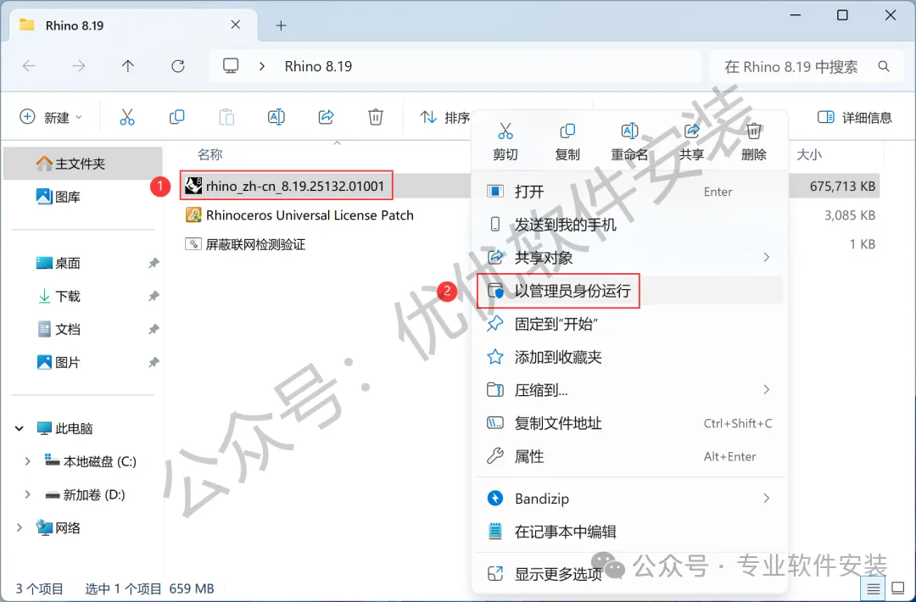
Task: Open the Bandizip submenu
Action: (x=629, y=499)
